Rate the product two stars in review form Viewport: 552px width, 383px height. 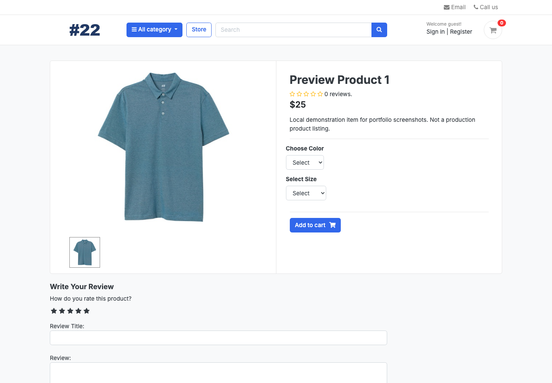(x=62, y=311)
